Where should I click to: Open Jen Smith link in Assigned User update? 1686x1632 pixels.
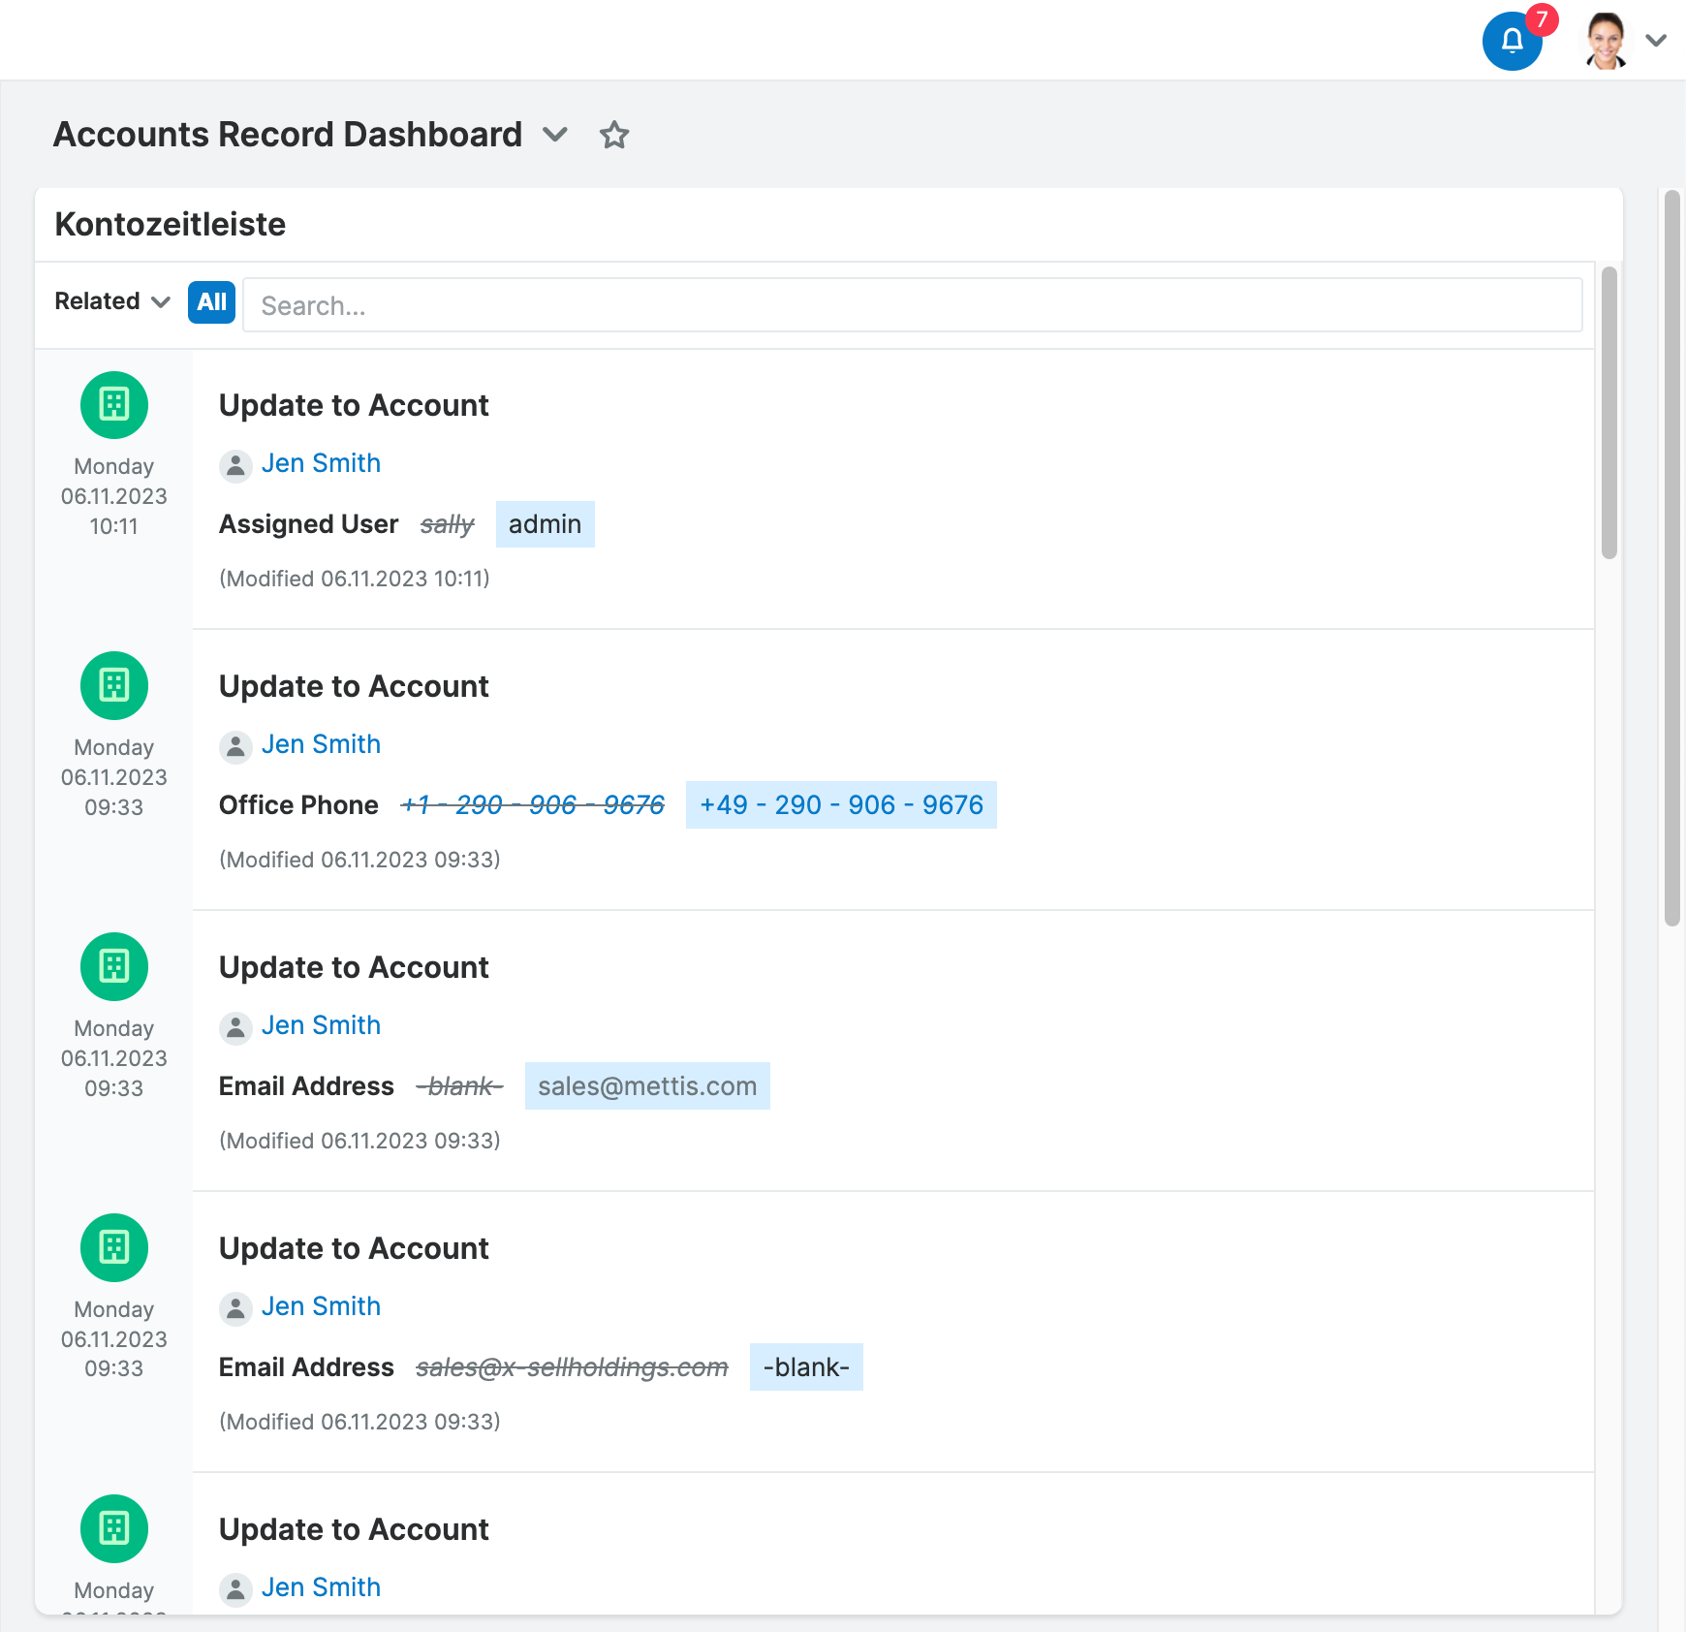(x=321, y=464)
